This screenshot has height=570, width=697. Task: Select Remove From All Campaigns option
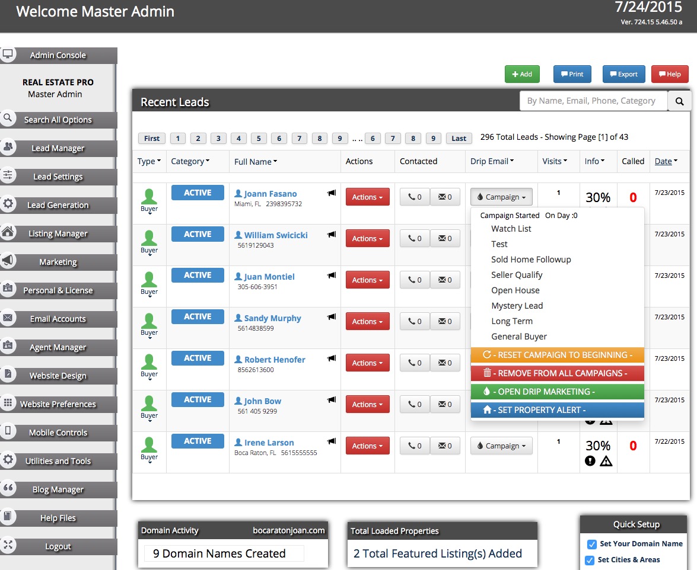pos(557,373)
